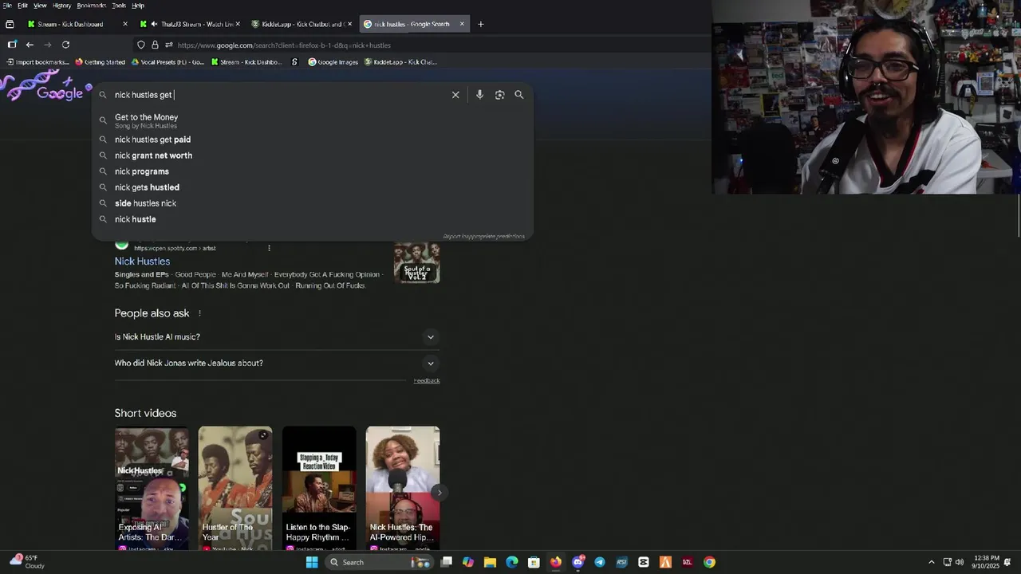The image size is (1021, 574).
Task: Click the Feedback link under People also ask
Action: 427,381
